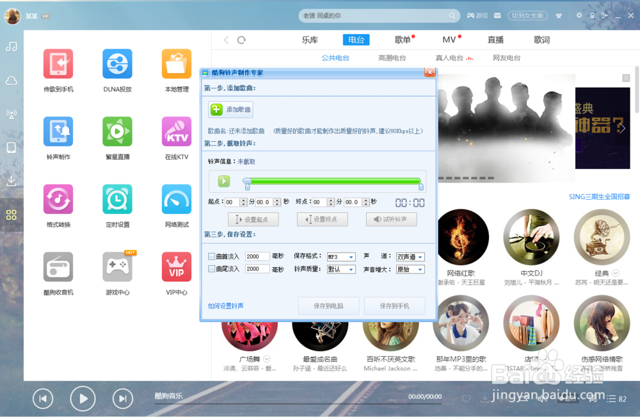Open 繁星直播 live streaming icon
The width and height of the screenshot is (640, 417).
pos(117,131)
